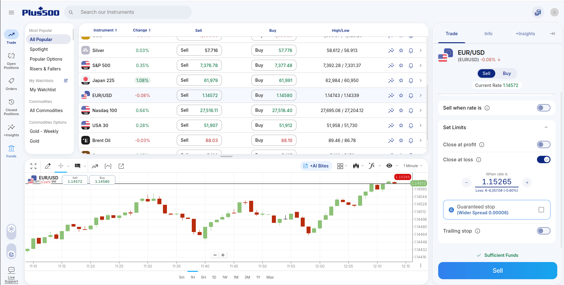Viewport: 564px width, 285px height.
Task: Edit My Watchlists with pencil icon
Action: (x=66, y=81)
